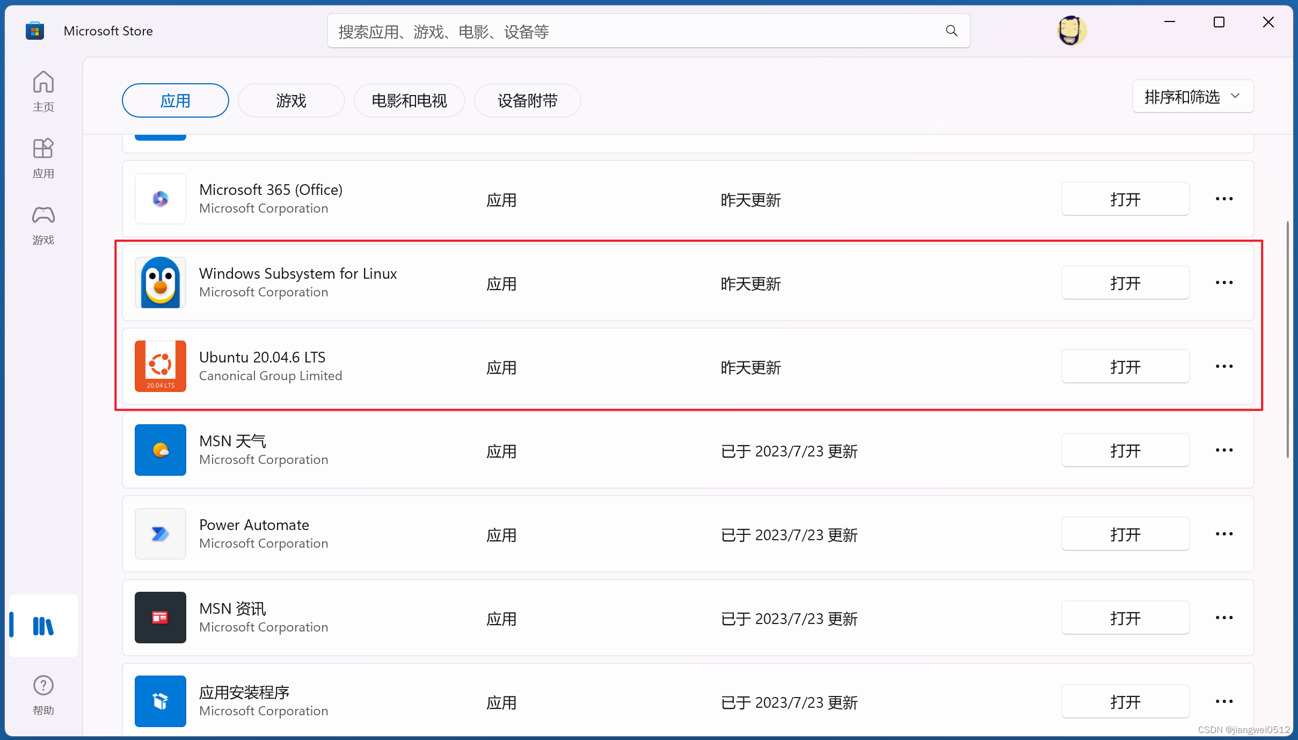Click the Canonical Group Limited publisher text
The image size is (1298, 740).
[x=271, y=376]
